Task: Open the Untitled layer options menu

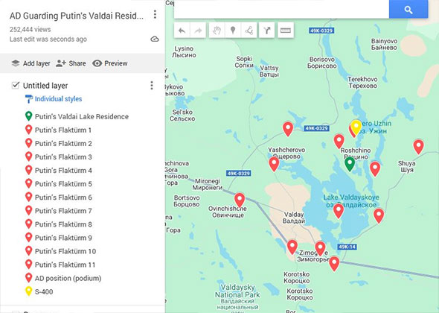Action: [x=152, y=85]
